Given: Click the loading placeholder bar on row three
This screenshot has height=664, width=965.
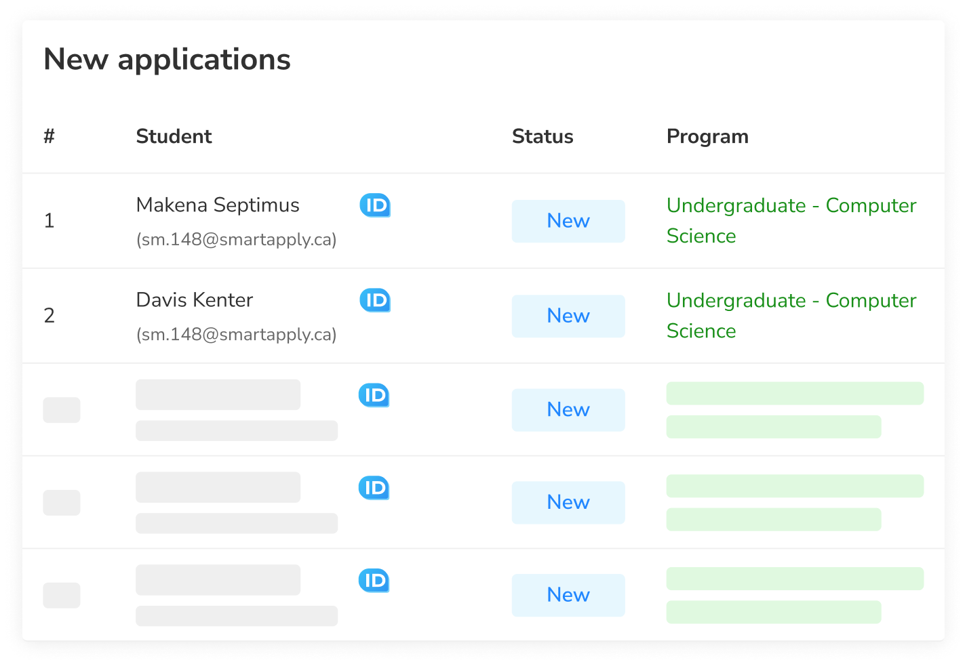Looking at the screenshot, I should point(218,394).
